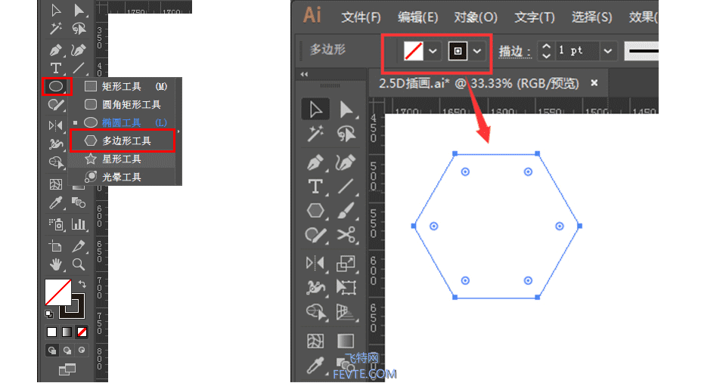Screen dimensions: 726x383
Task: Click the 描边 stroke panel link
Action: tap(514, 51)
